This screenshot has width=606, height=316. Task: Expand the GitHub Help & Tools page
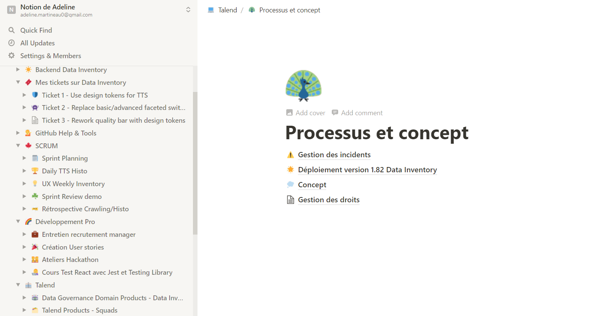pyautogui.click(x=18, y=133)
